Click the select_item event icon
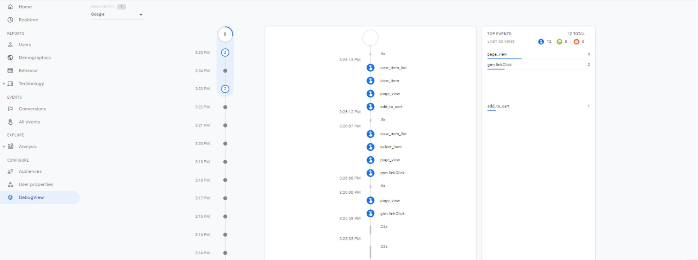Viewport: 698px width, 260px height. click(x=370, y=147)
